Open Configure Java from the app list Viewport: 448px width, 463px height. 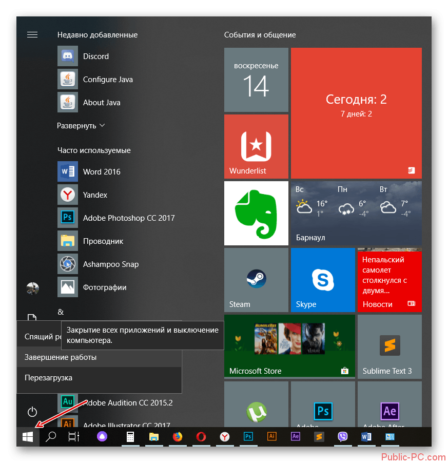[108, 80]
